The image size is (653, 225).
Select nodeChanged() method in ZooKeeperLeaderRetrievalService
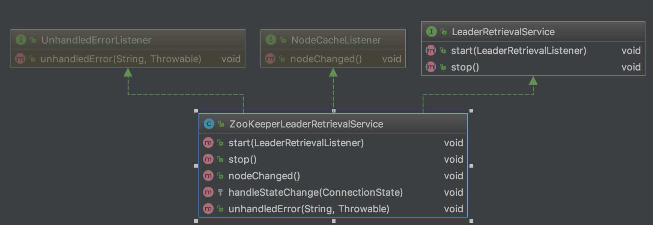point(333,176)
